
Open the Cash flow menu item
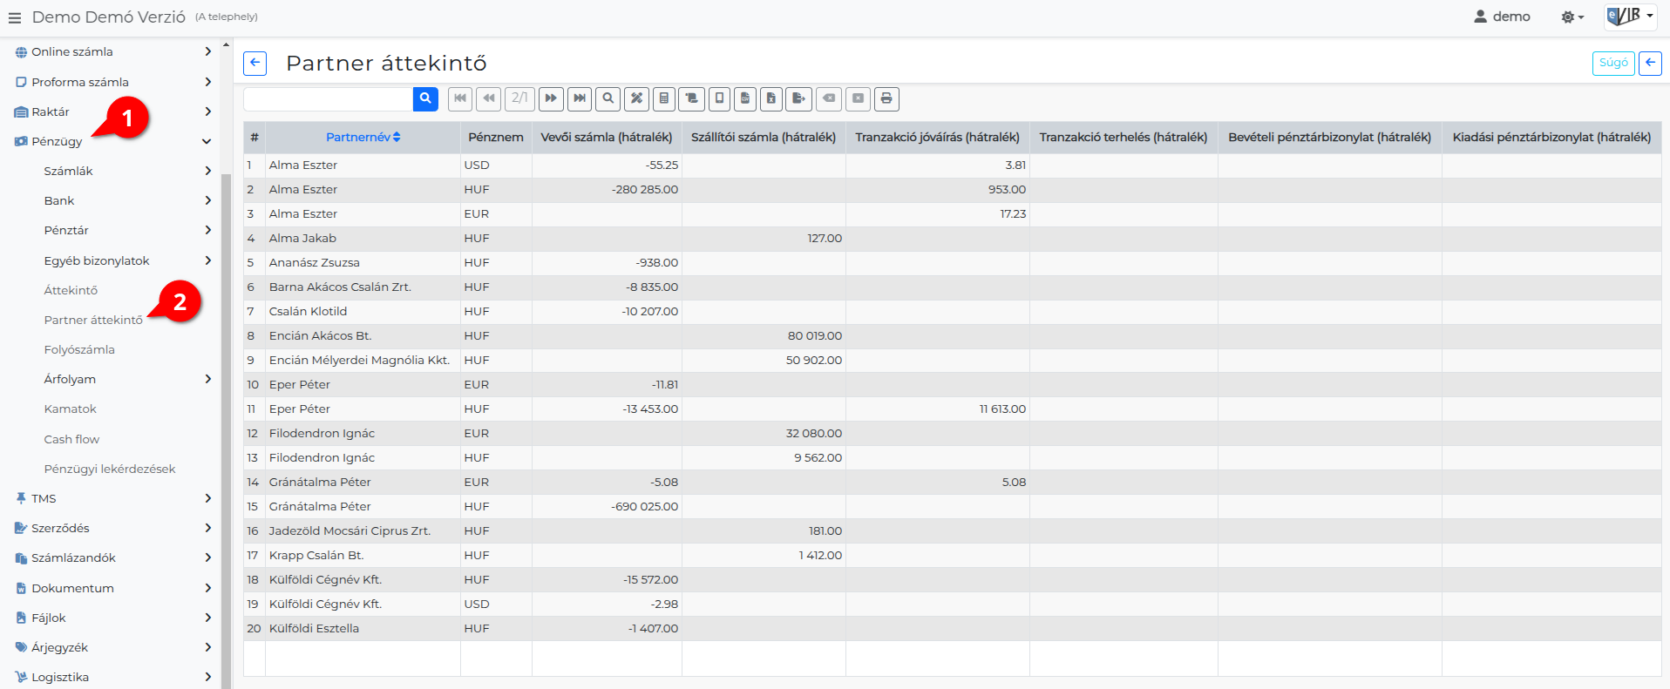[71, 439]
